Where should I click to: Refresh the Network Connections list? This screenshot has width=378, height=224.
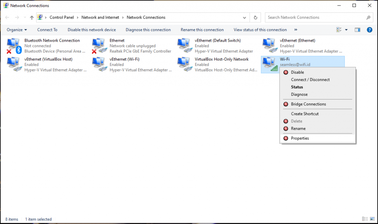pos(255,17)
